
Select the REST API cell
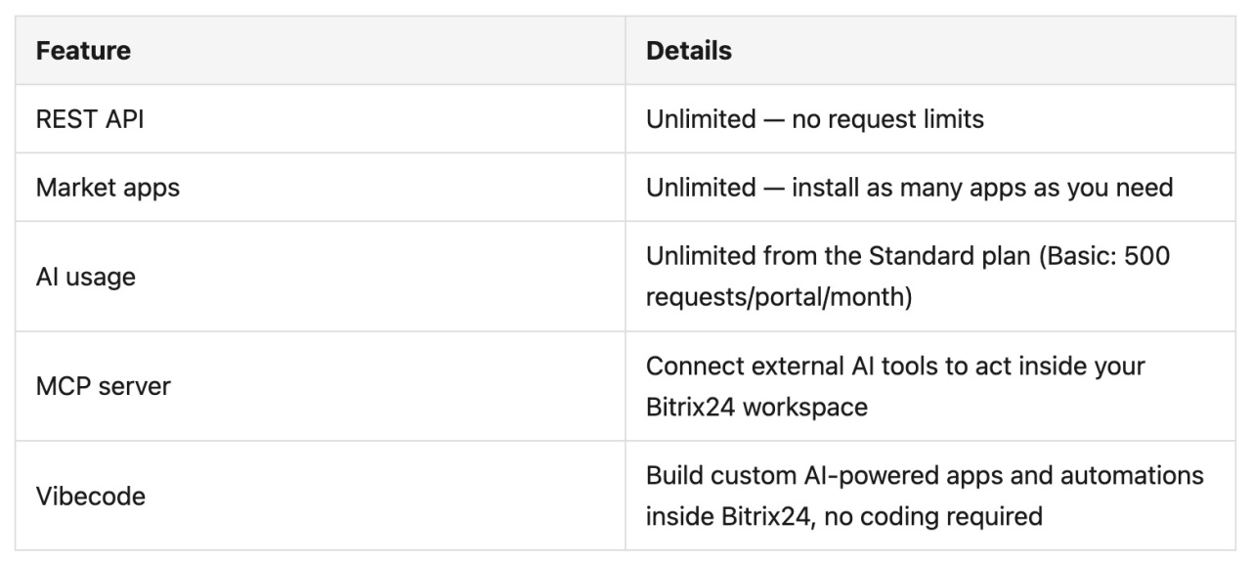click(320, 119)
